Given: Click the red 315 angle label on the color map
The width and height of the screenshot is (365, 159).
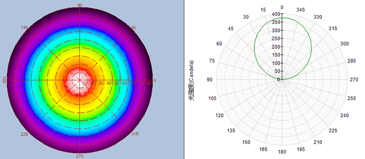Looking at the screenshot, I should click(135, 134).
